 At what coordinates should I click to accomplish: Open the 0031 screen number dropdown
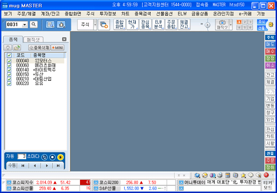tap(25, 25)
